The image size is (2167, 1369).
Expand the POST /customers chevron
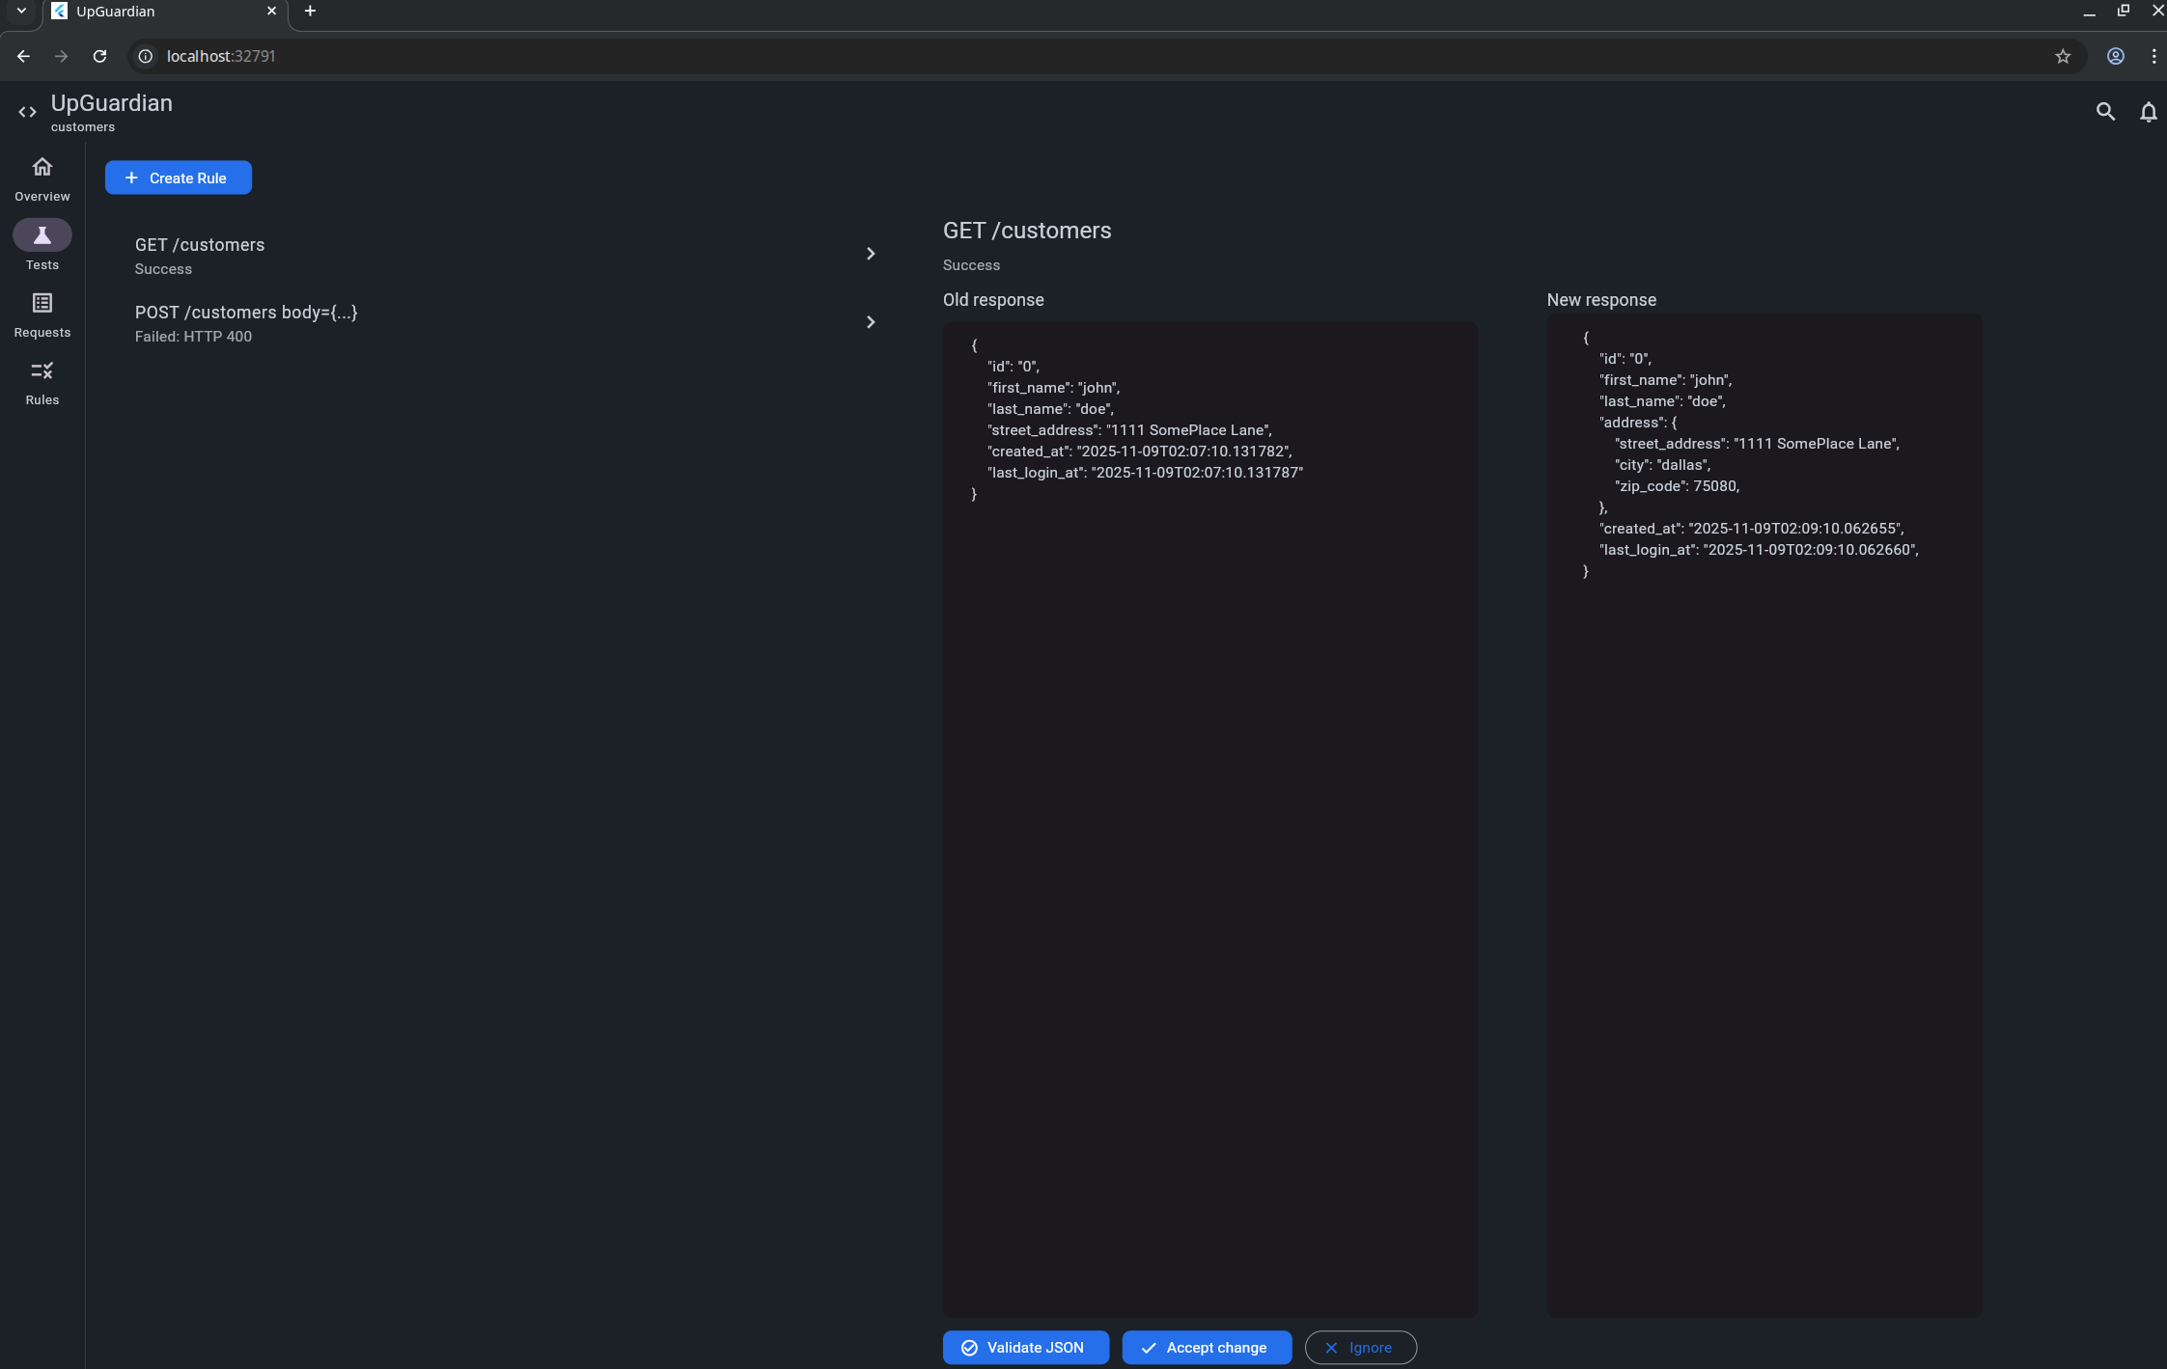tap(870, 322)
